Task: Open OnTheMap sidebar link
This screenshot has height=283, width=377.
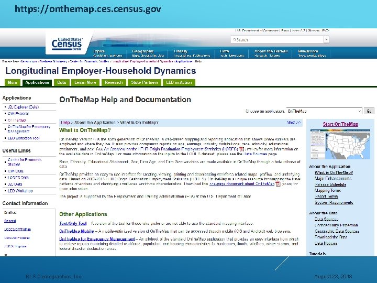Action: tap(17, 120)
